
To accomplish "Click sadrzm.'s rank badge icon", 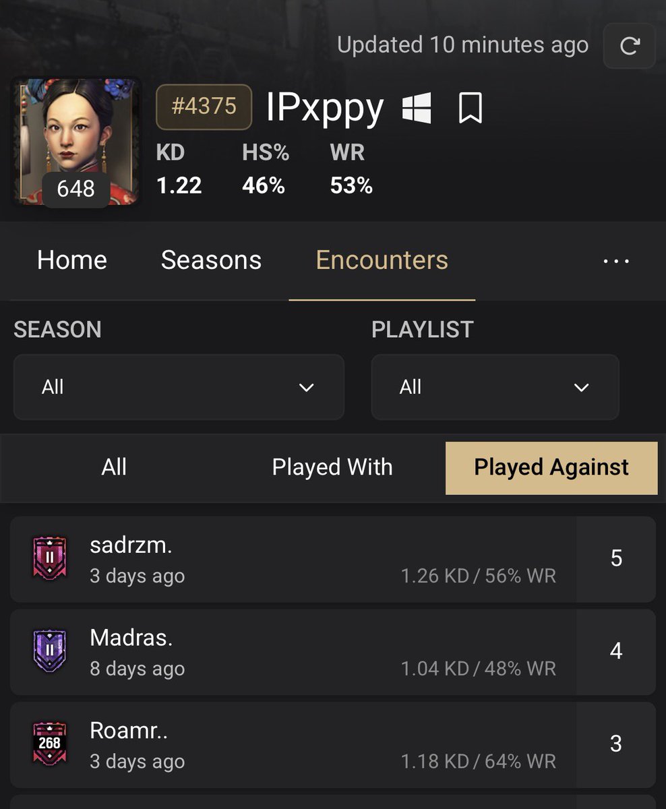I will point(49,558).
